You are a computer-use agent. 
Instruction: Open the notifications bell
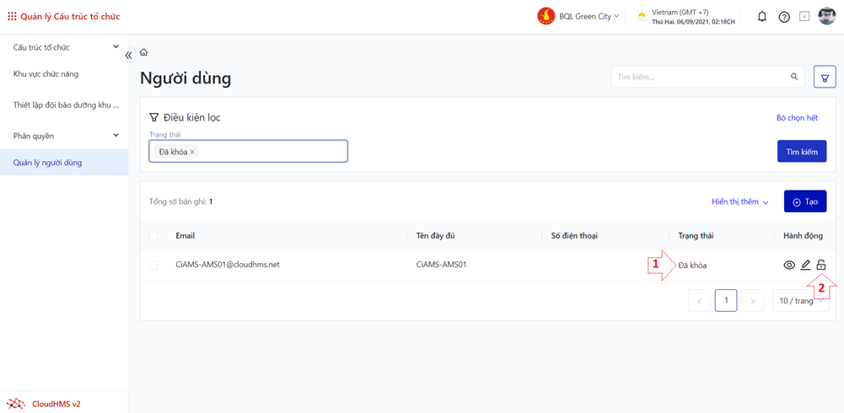pos(761,17)
